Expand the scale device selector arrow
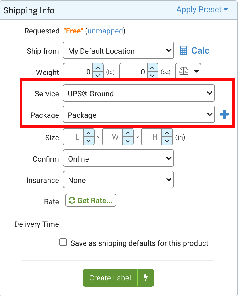This screenshot has height=296, width=238. (197, 71)
